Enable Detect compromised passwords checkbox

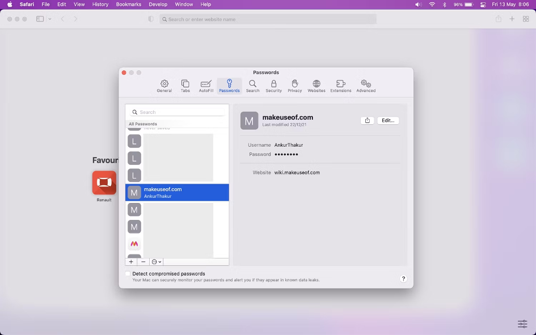128,274
